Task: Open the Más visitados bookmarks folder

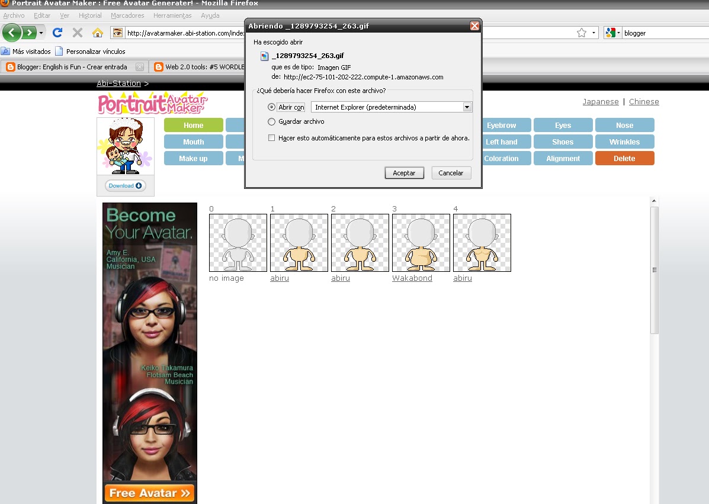Action: [30, 51]
